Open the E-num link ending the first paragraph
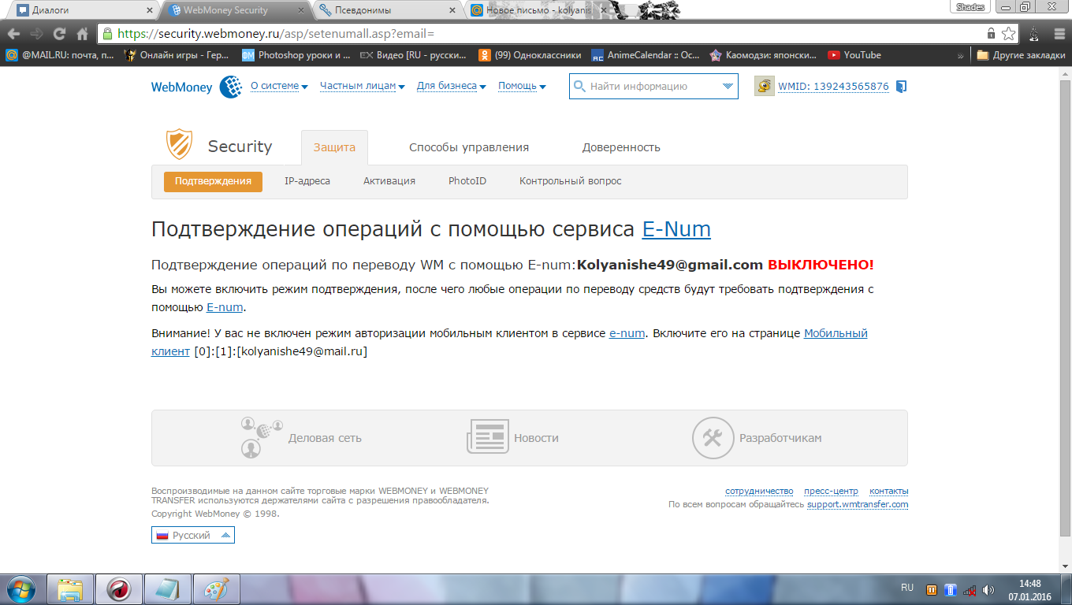1072x605 pixels. click(x=225, y=307)
